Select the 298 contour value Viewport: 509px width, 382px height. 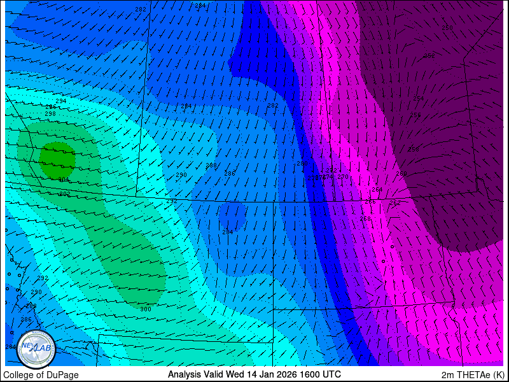50,114
